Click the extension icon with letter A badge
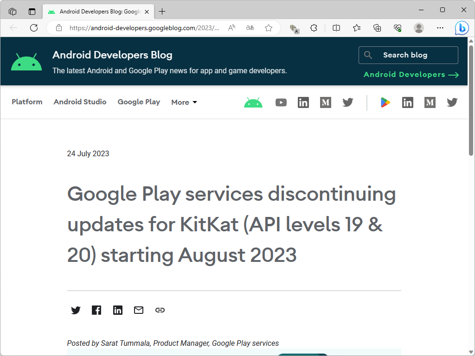The width and height of the screenshot is (475, 356). [x=295, y=29]
